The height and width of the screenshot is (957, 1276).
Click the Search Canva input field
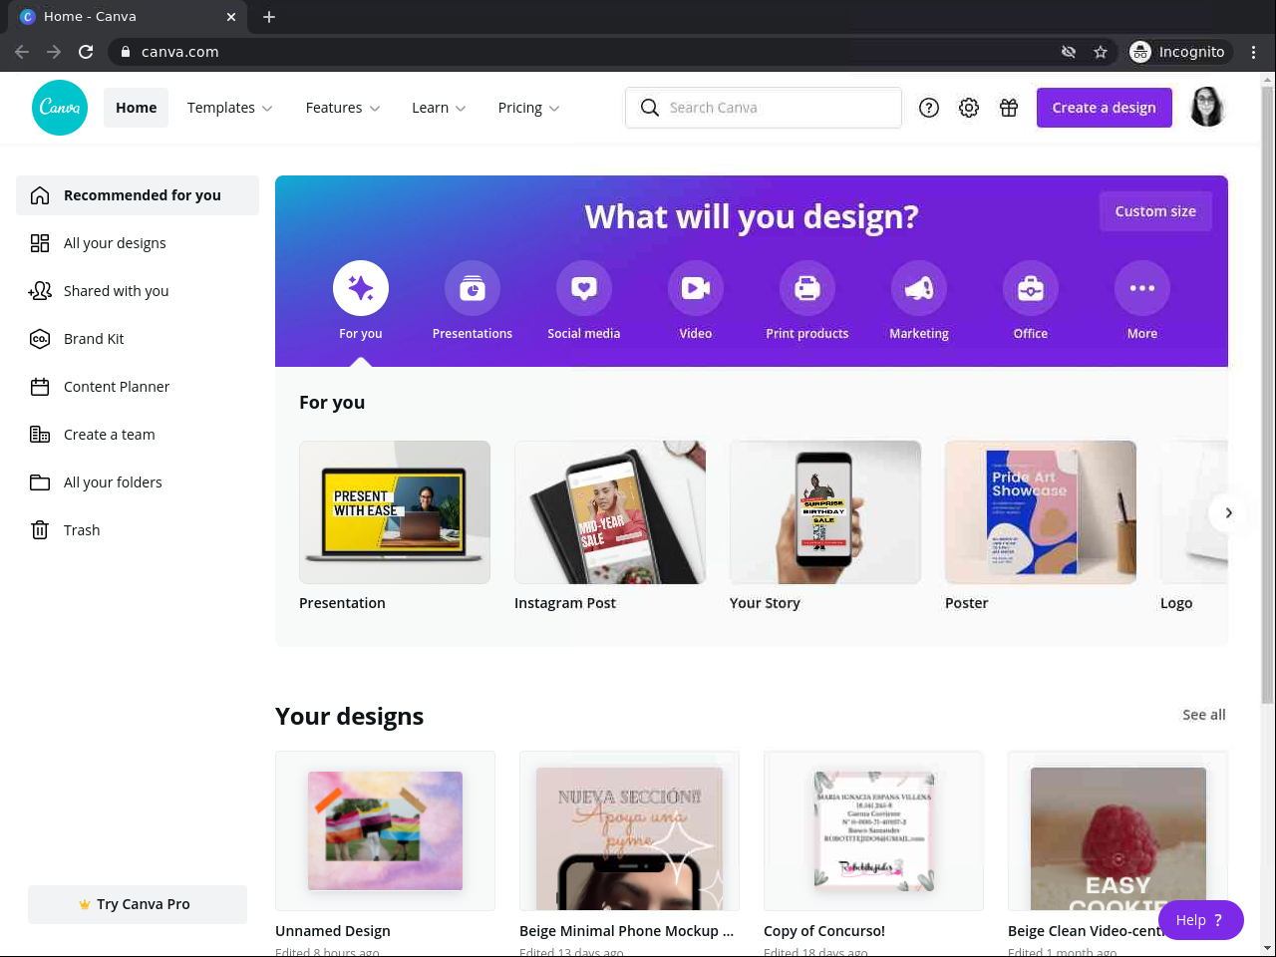(x=764, y=108)
